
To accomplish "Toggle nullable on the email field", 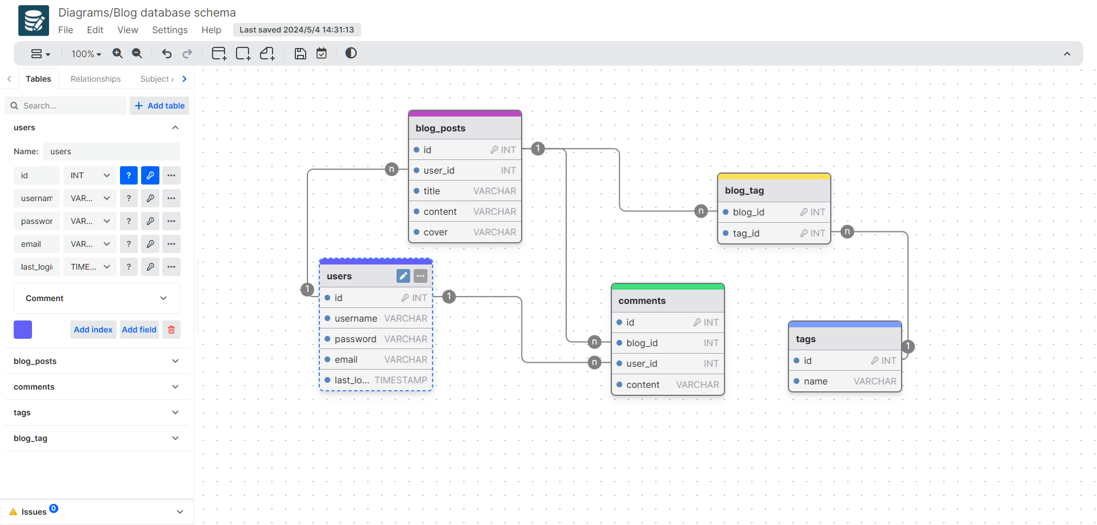I will tap(129, 244).
